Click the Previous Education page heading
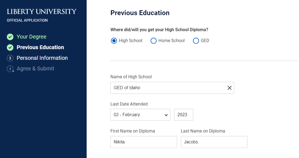The height and width of the screenshot is (158, 299). pyautogui.click(x=140, y=13)
